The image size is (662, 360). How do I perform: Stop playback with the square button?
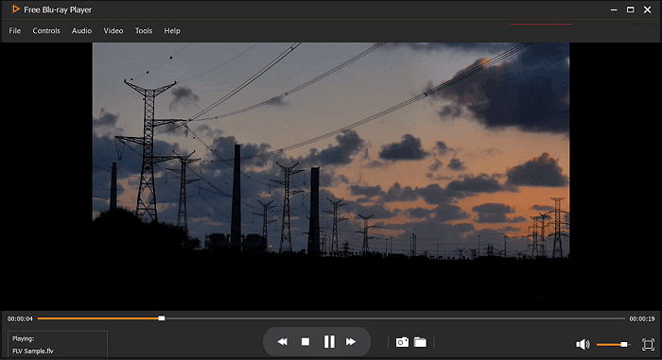(305, 341)
